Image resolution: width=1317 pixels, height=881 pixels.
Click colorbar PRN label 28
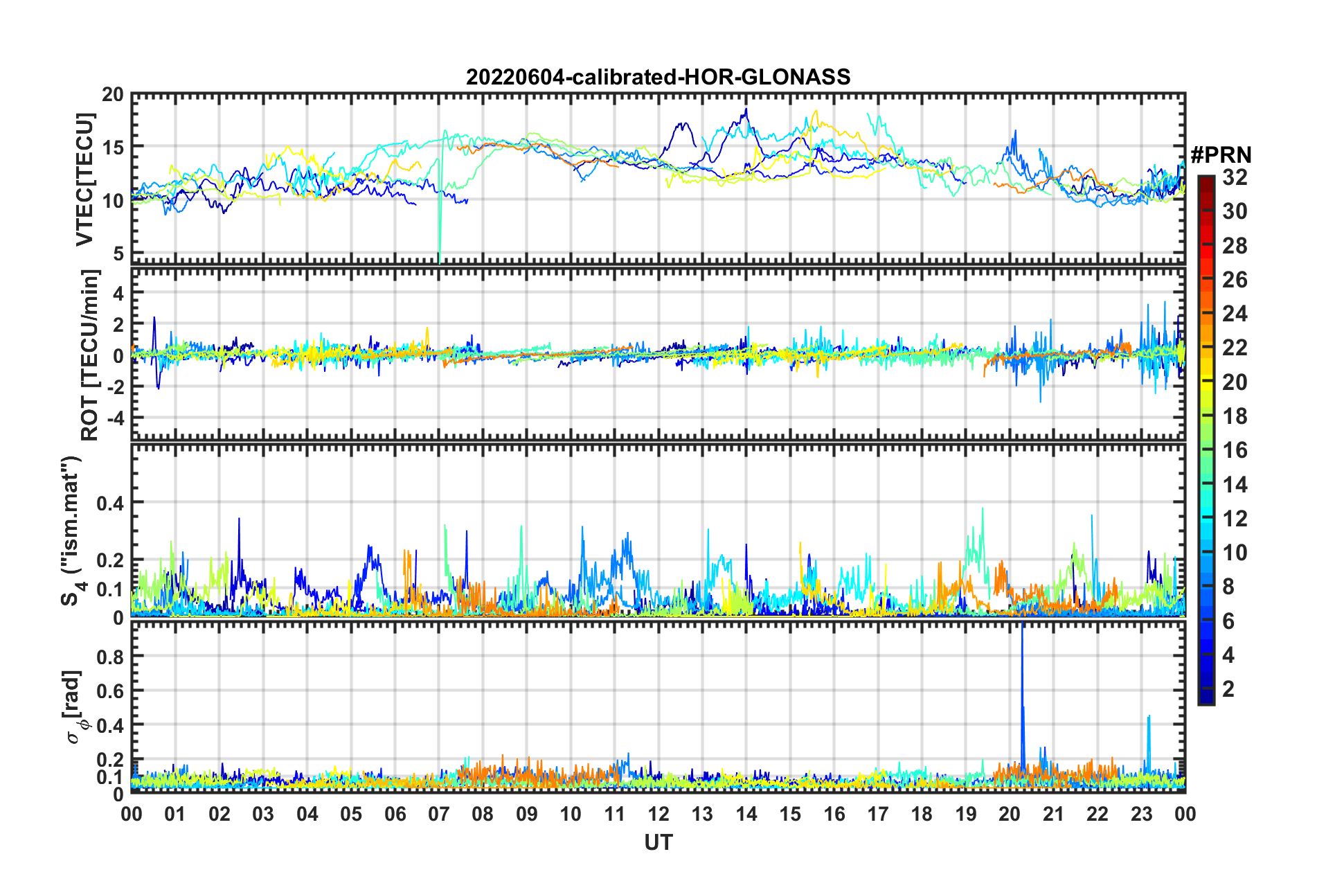point(1234,246)
